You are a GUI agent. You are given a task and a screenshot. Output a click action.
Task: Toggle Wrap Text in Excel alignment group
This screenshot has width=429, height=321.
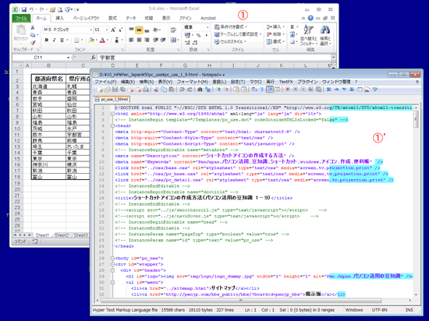point(173,30)
